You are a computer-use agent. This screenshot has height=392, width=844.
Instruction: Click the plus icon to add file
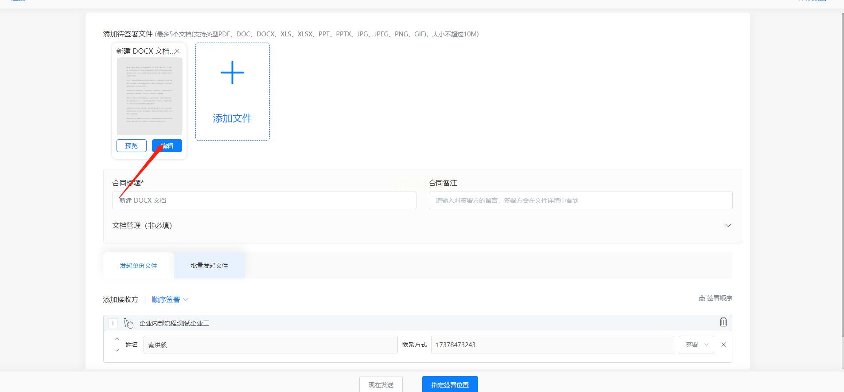(x=232, y=73)
